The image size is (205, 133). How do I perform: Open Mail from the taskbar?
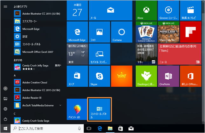coord(131,129)
